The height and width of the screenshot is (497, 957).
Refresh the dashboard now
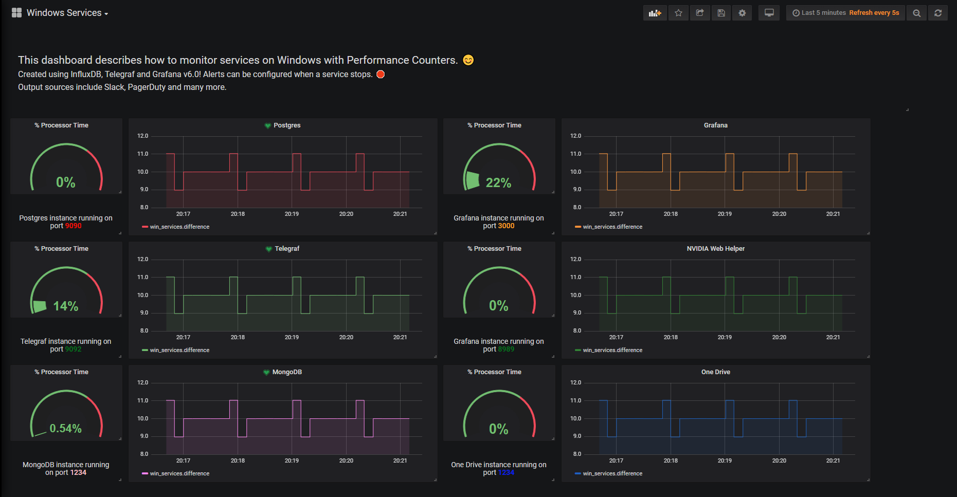[x=938, y=13]
